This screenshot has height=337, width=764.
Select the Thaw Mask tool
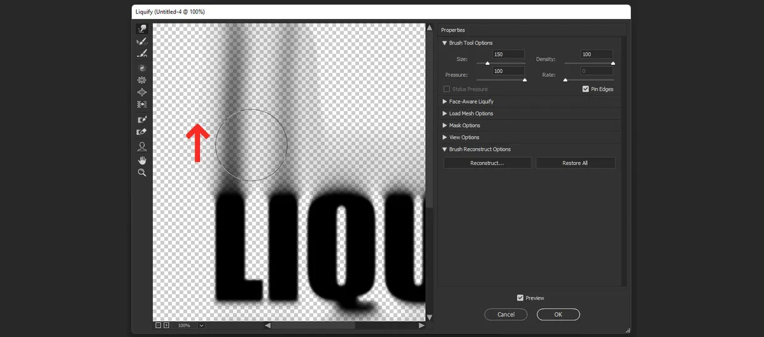142,132
